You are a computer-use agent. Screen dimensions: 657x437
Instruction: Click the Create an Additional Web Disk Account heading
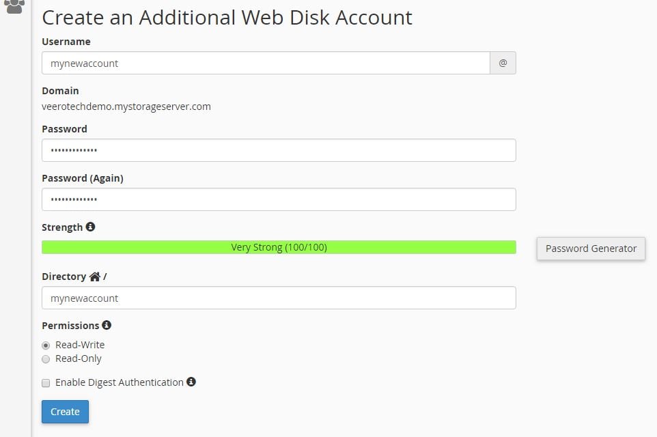tap(227, 17)
